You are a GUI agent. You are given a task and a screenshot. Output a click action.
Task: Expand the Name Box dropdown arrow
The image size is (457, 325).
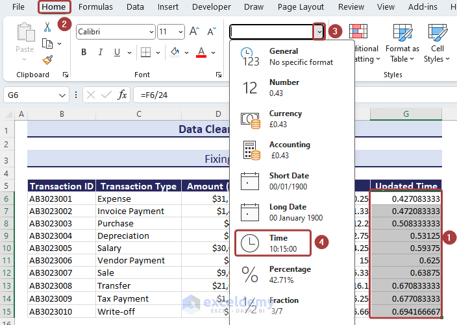pyautogui.click(x=62, y=95)
